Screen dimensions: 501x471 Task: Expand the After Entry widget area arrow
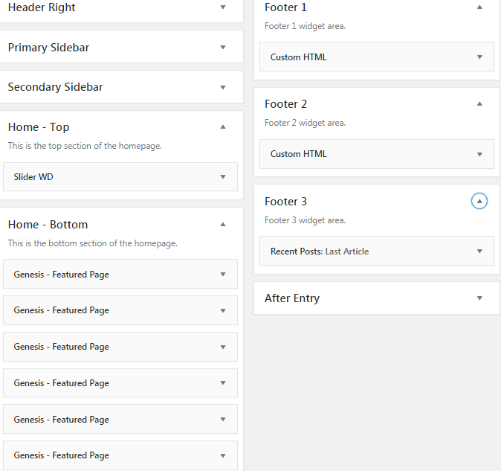tap(479, 298)
